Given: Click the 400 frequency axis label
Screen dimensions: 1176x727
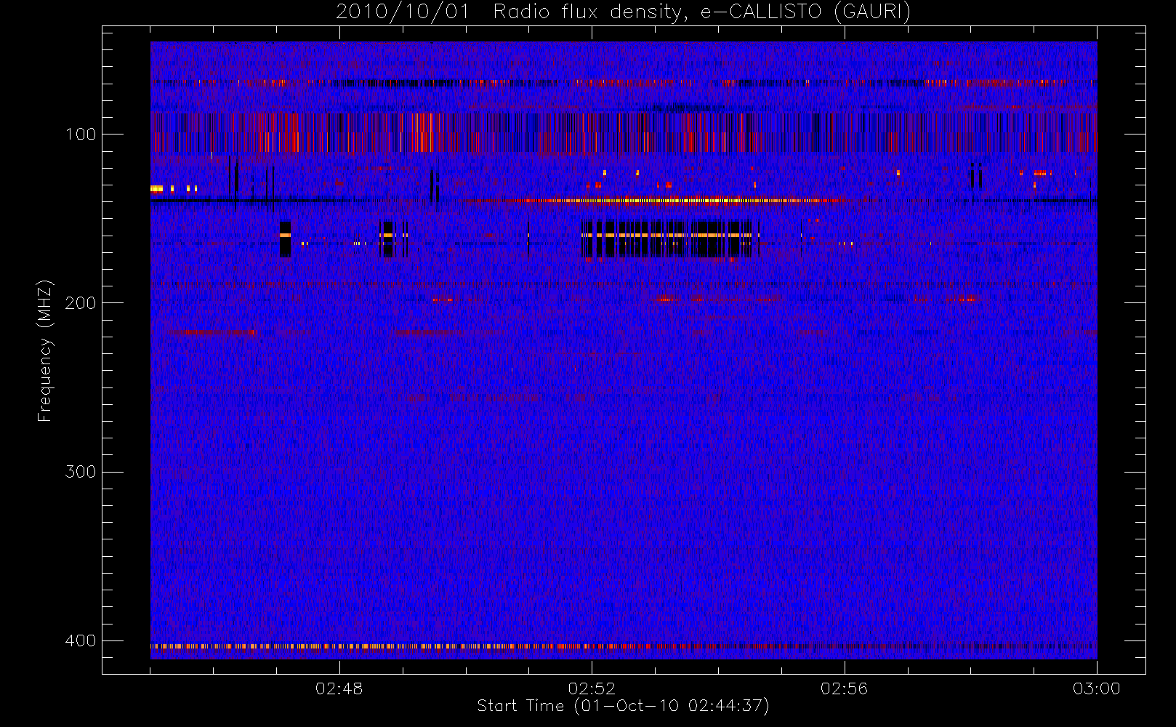Looking at the screenshot, I should 80,640.
